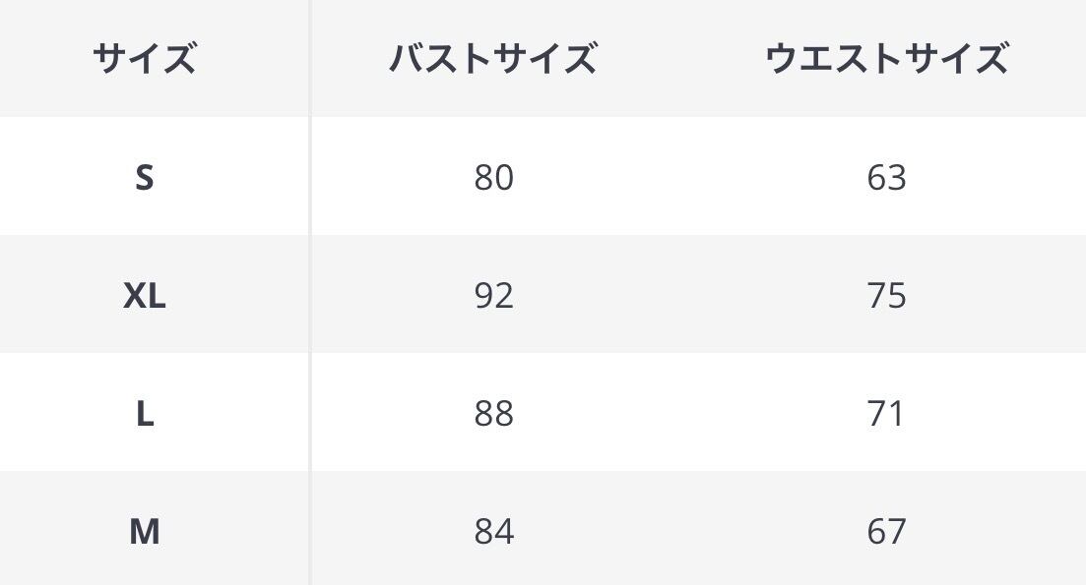The width and height of the screenshot is (1086, 585).
Task: Click the bust value 88
Action: pos(493,414)
